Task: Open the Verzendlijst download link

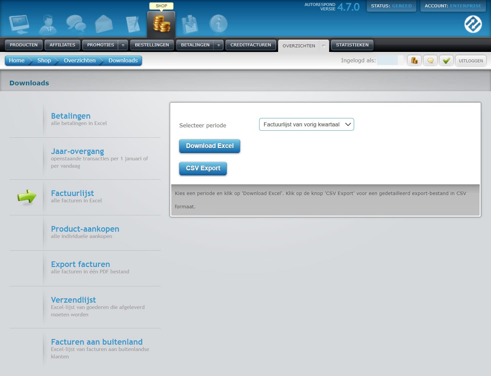Action: coord(73,300)
